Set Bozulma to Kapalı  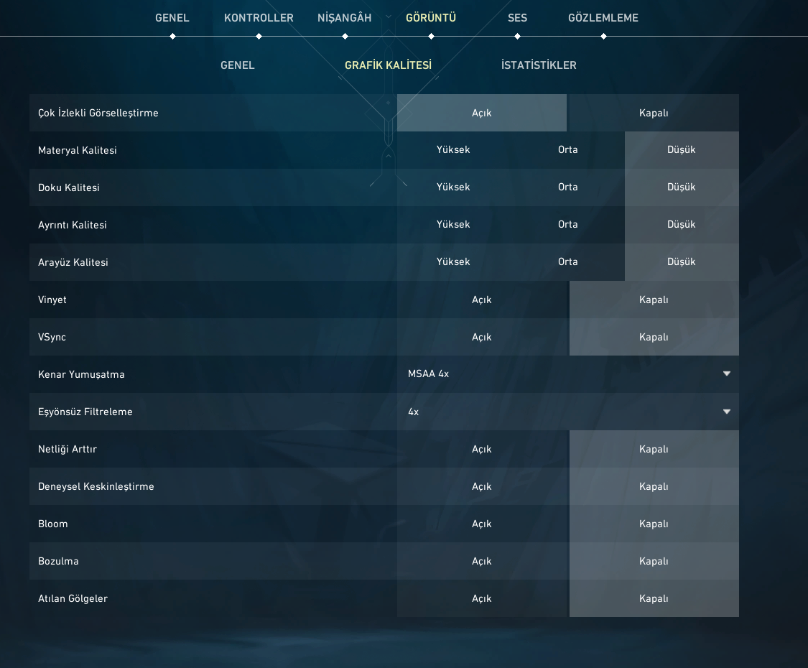[654, 561]
